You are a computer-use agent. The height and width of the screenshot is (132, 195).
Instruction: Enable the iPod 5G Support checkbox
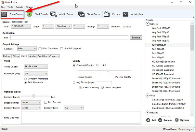click(x=61, y=49)
